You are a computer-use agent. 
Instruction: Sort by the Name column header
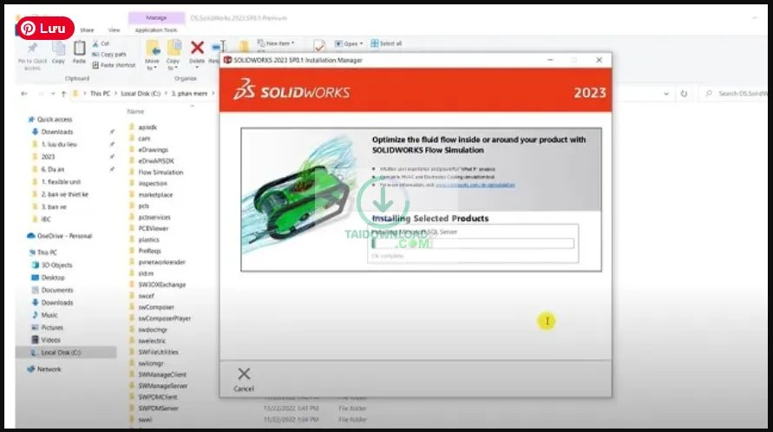[x=135, y=111]
